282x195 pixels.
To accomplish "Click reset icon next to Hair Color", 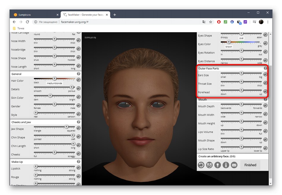I will (79, 80).
